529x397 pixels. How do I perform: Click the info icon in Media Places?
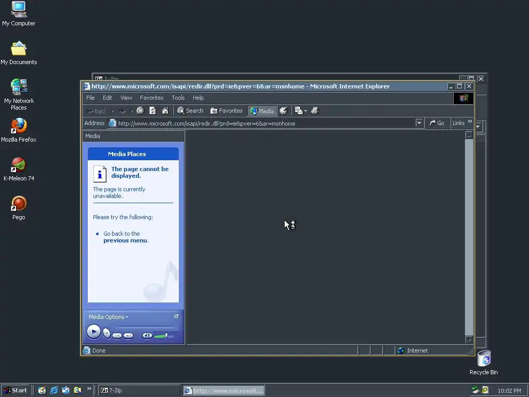click(x=100, y=174)
